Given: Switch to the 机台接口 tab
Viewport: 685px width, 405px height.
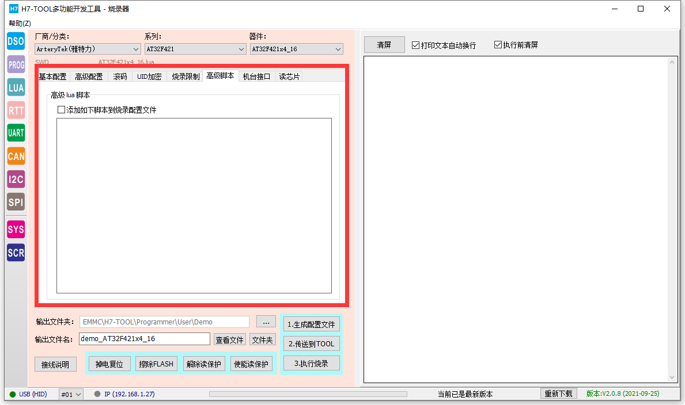Looking at the screenshot, I should [256, 77].
